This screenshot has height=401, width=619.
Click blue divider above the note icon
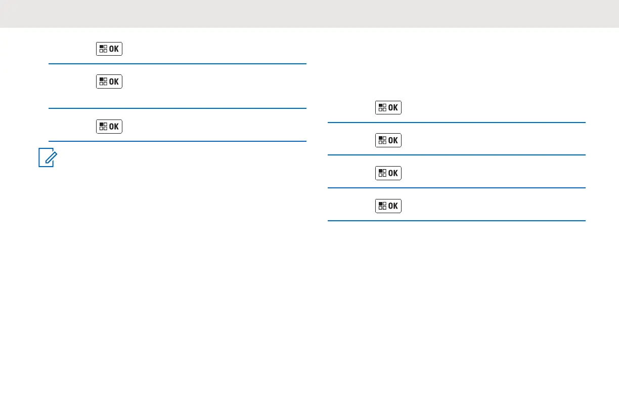178,141
